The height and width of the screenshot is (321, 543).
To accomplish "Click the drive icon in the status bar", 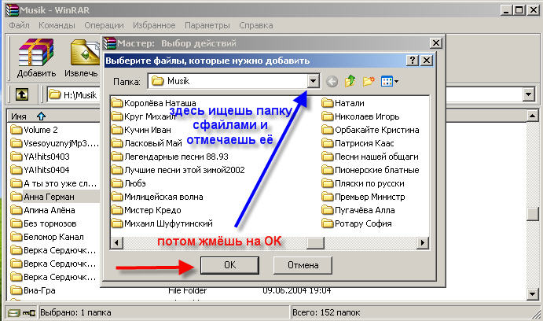I will [13, 313].
